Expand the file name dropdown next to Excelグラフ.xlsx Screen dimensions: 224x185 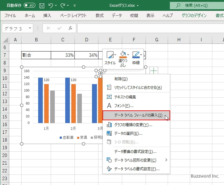(138, 6)
